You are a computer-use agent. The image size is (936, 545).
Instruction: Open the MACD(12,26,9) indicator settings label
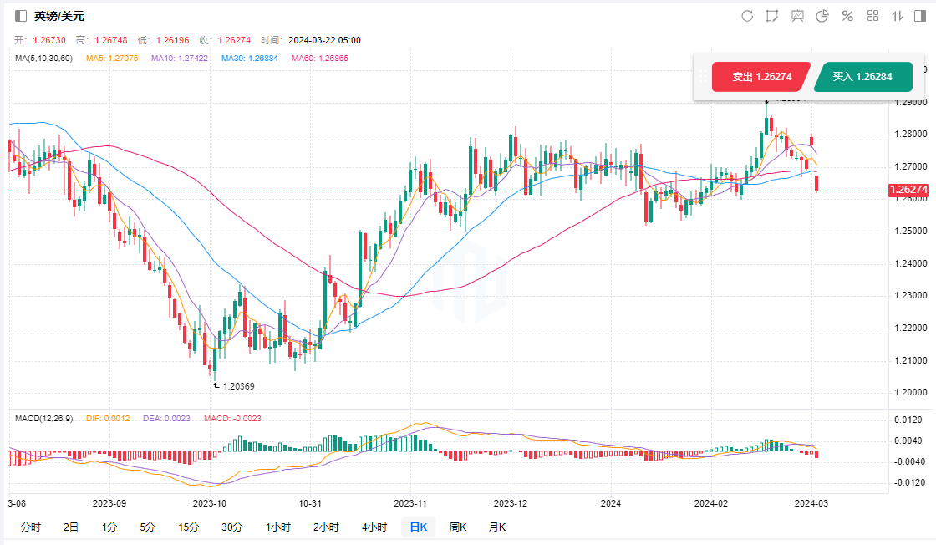point(43,418)
